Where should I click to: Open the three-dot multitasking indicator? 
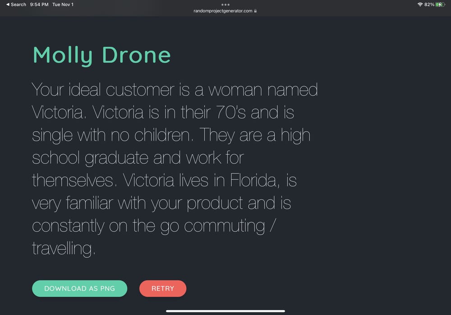225,4
